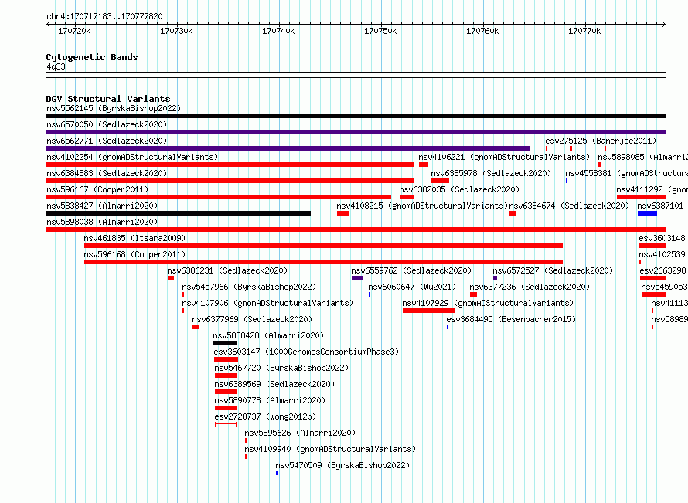Select the esv2728737 thin red bracket feature
The image size is (688, 503).
point(226,424)
